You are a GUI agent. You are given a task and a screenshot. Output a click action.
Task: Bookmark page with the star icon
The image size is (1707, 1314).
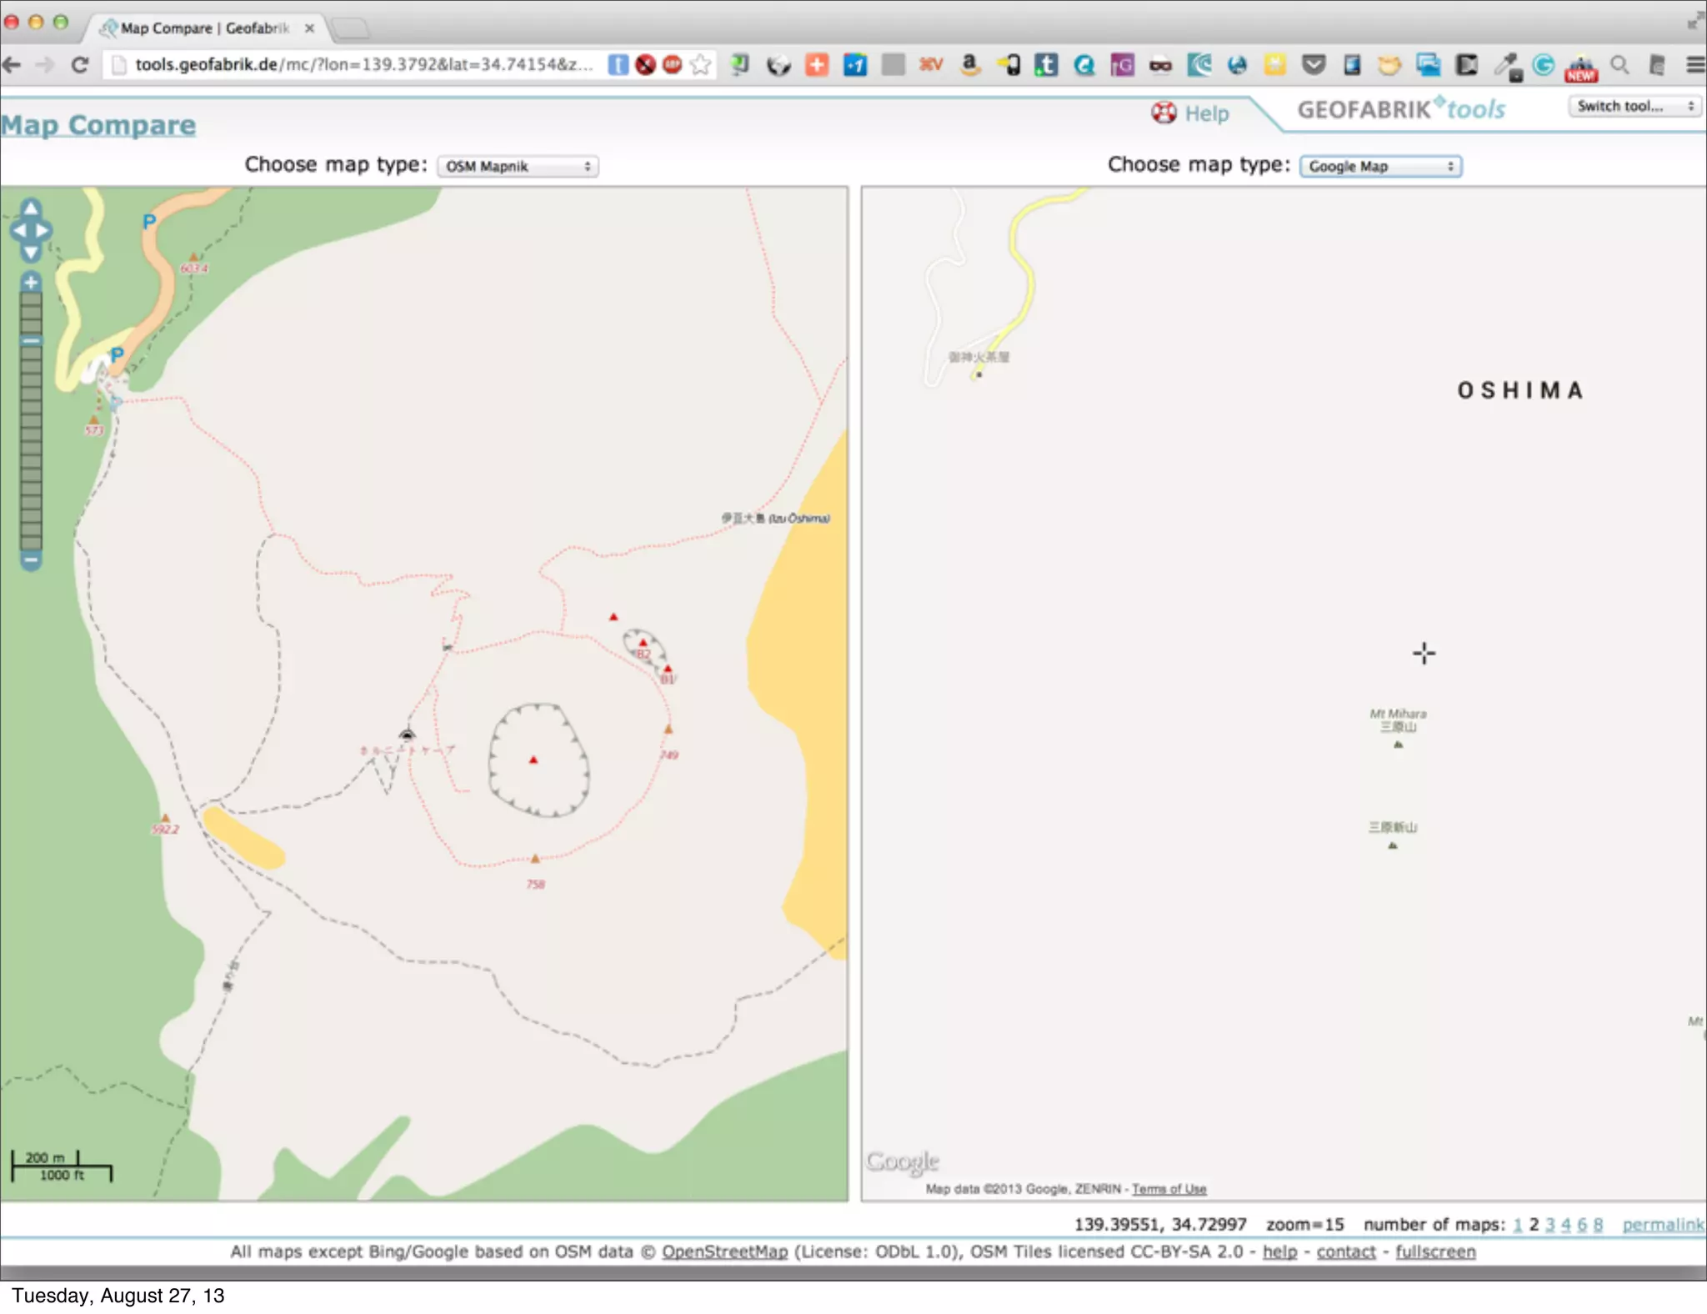pos(701,65)
